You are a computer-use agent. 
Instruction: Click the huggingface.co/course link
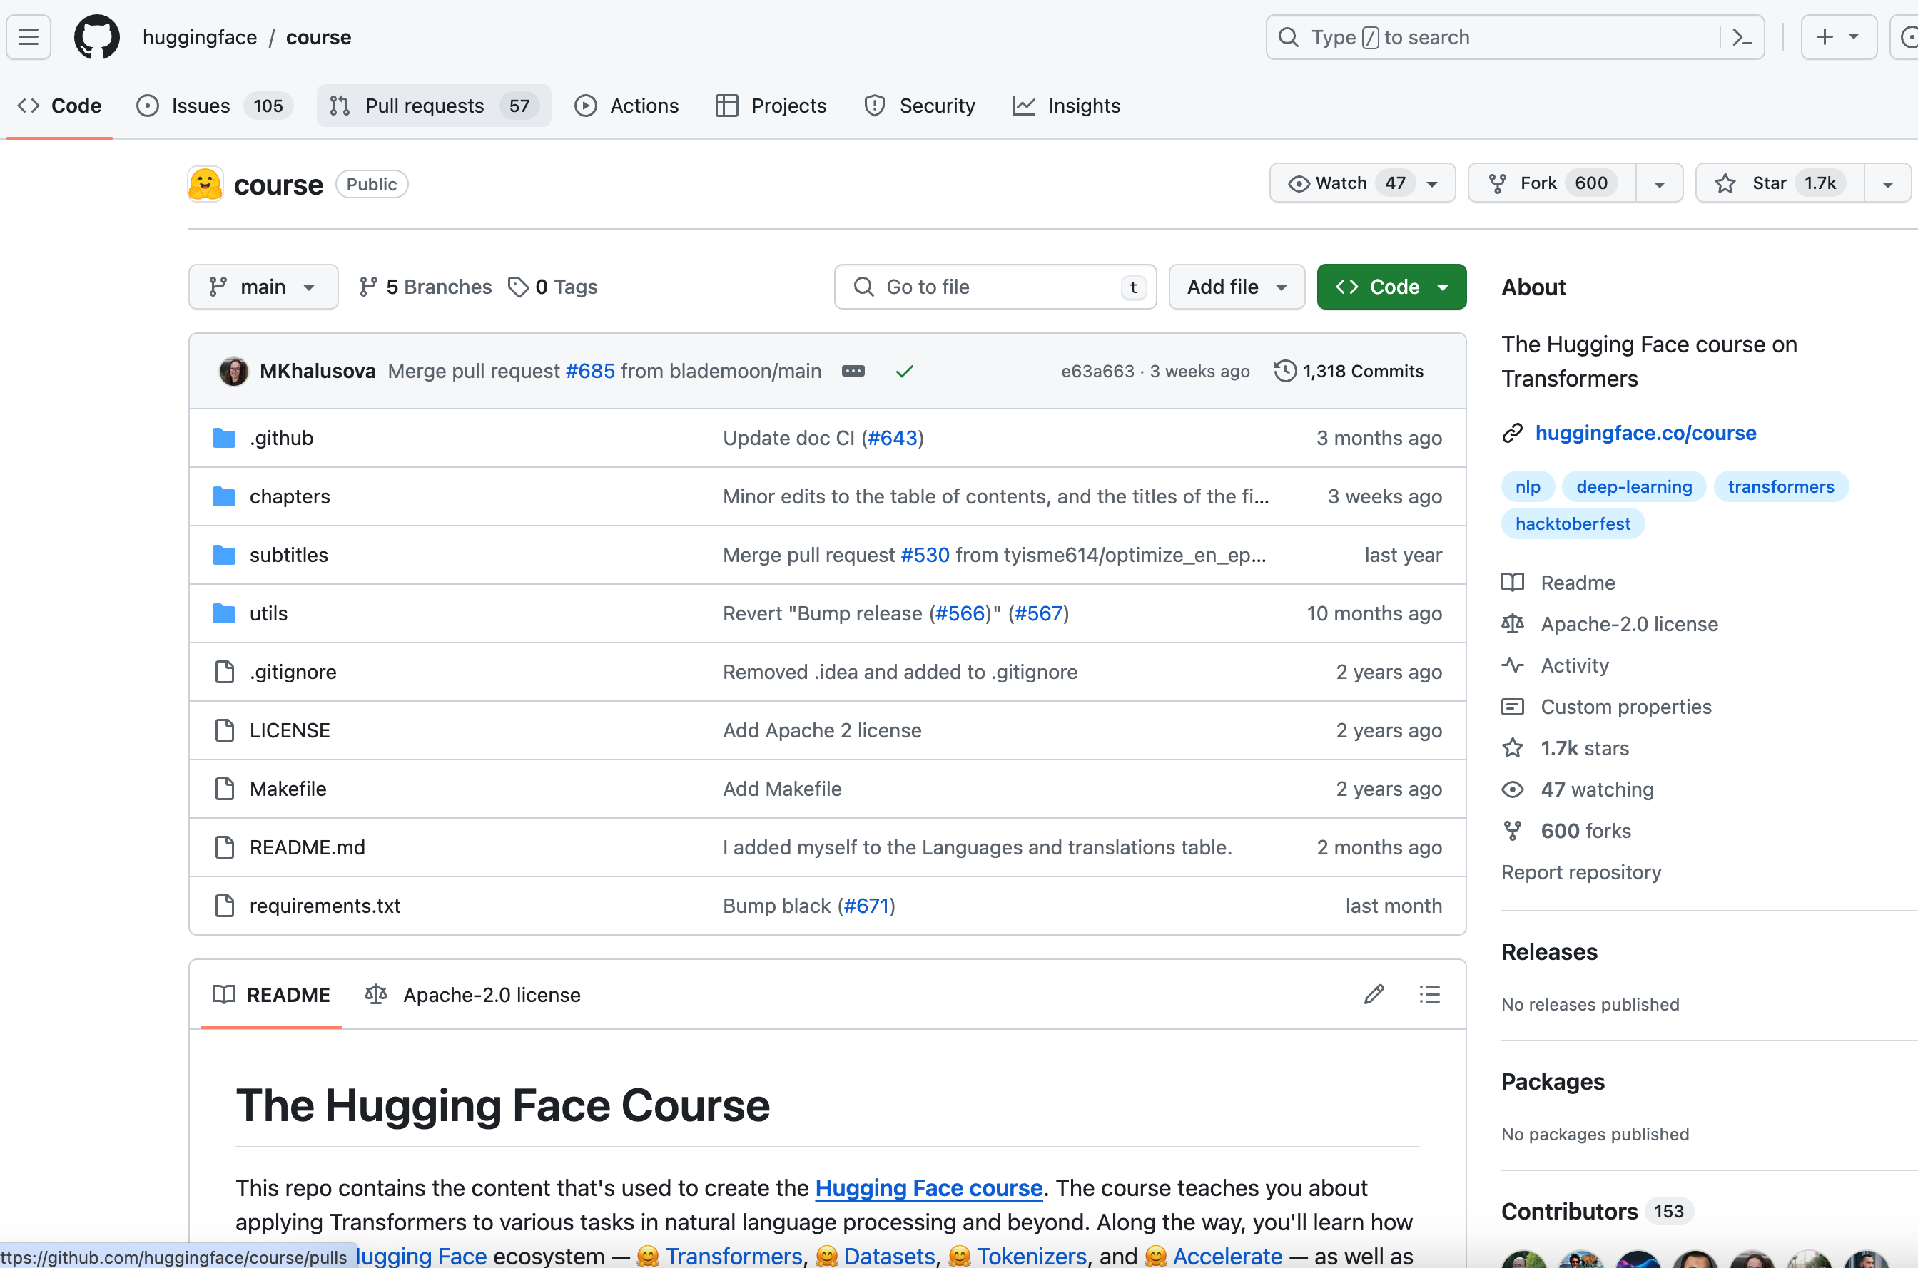pos(1646,433)
